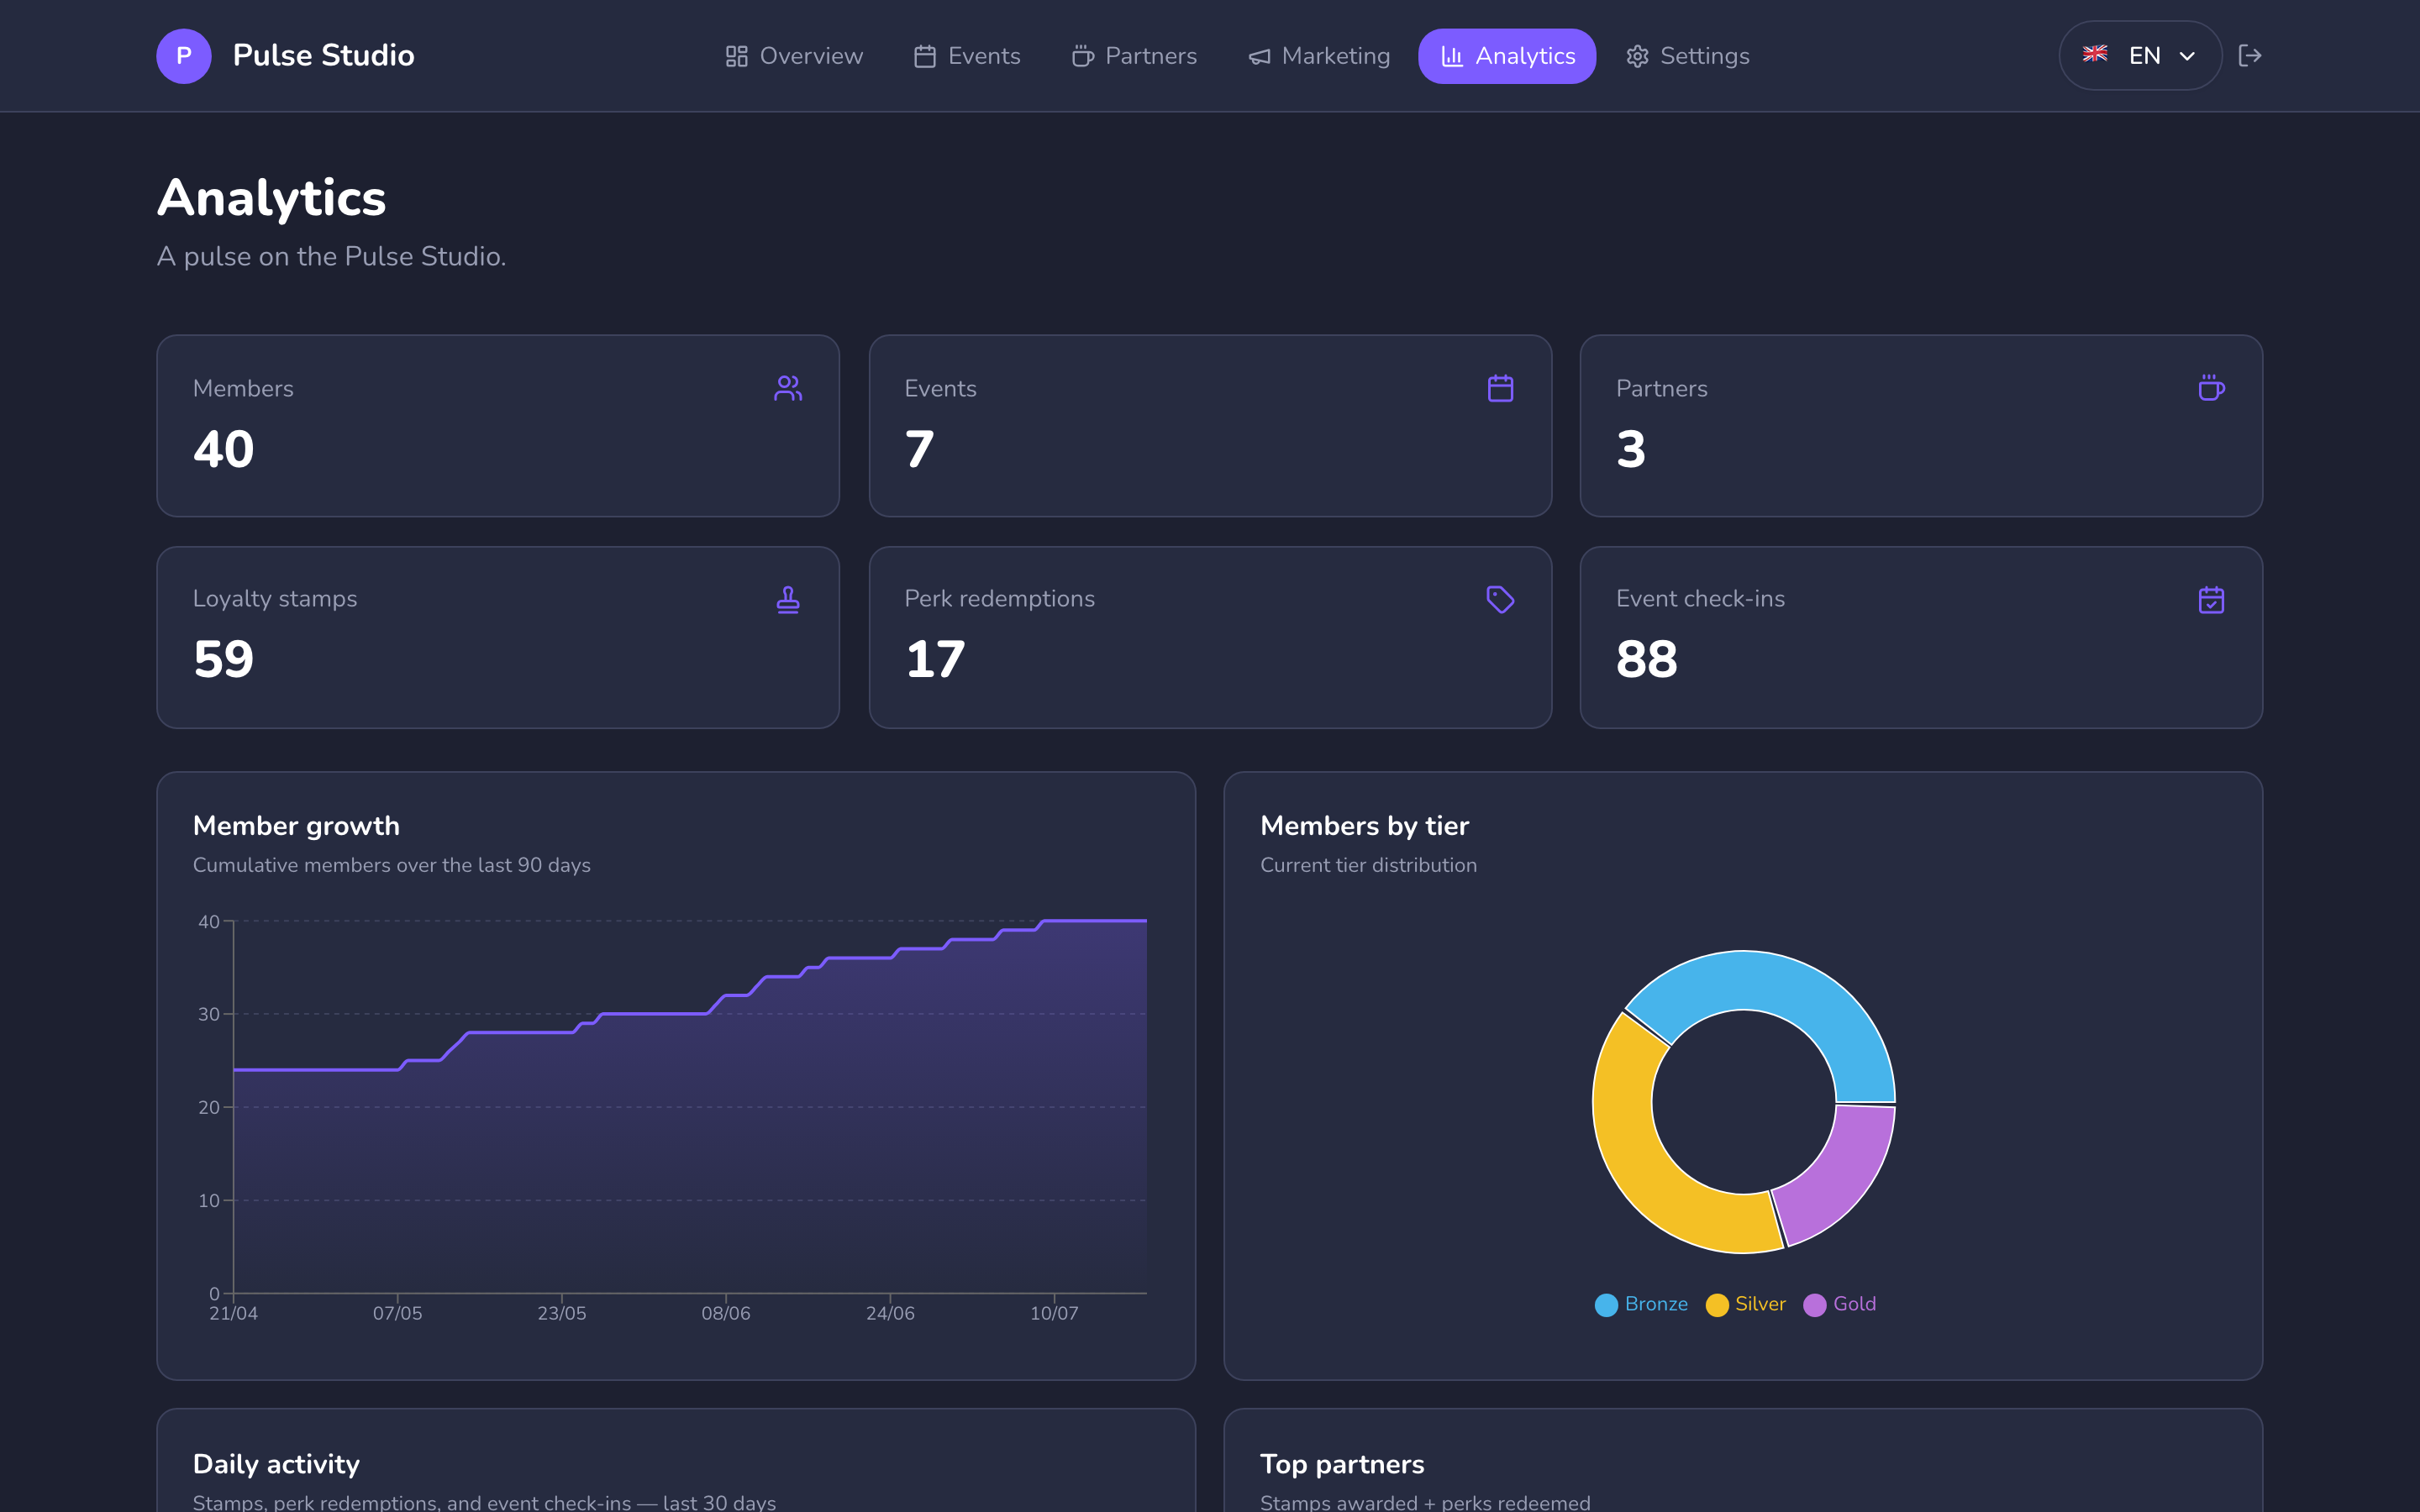Click the Bronze legend swatch
The height and width of the screenshot is (1512, 2420).
coord(1606,1305)
